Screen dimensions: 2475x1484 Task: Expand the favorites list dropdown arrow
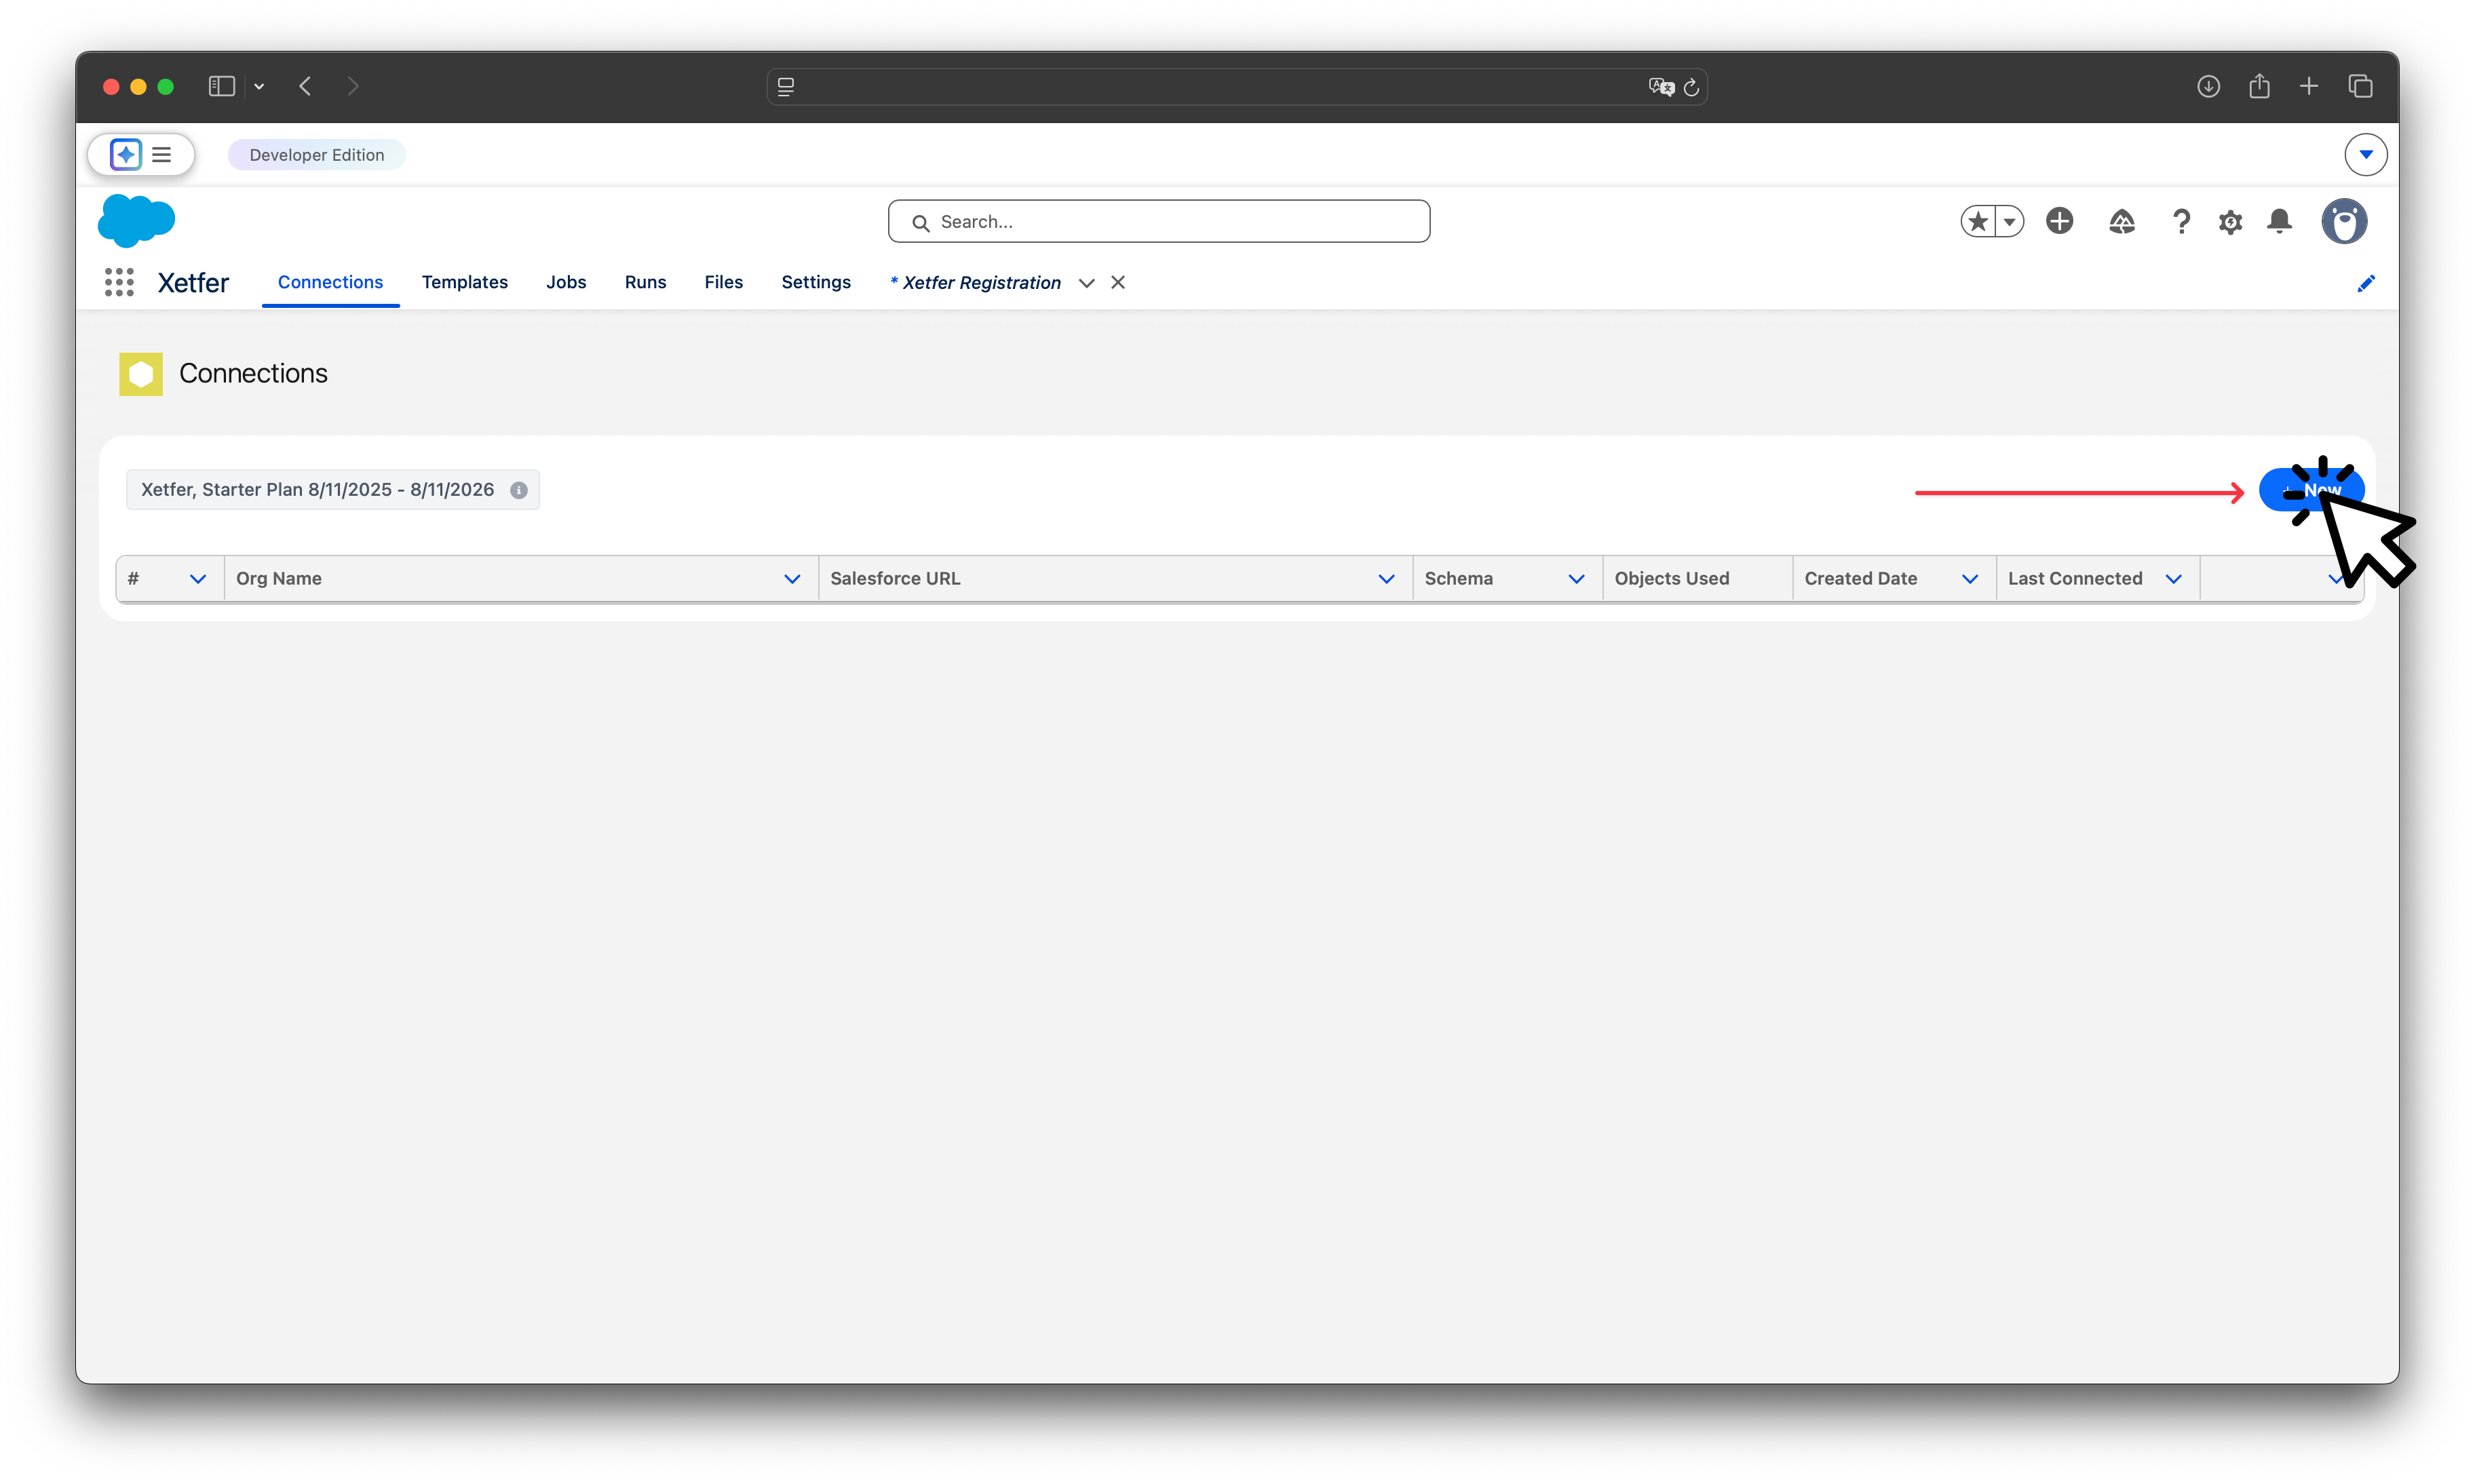point(2008,221)
